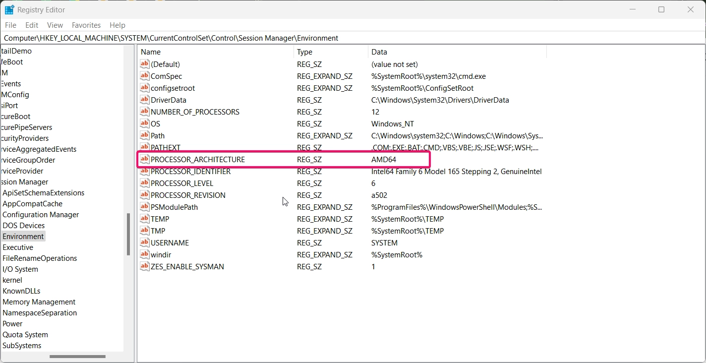Screen dimensions: 706x363
Task: Click the Registry Editor app icon in title bar
Action: coord(9,9)
